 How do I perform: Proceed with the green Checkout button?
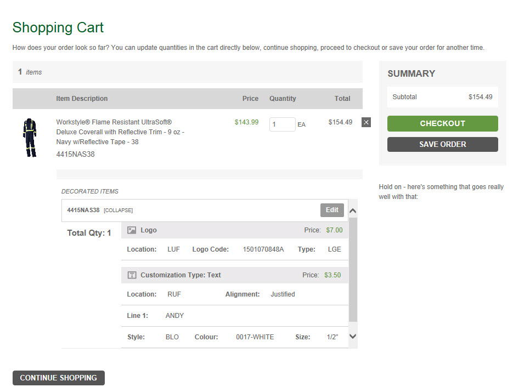coord(442,123)
